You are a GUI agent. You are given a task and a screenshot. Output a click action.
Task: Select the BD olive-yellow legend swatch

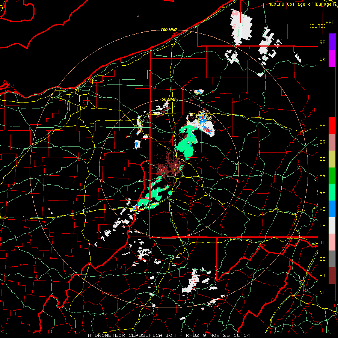[x=332, y=159]
